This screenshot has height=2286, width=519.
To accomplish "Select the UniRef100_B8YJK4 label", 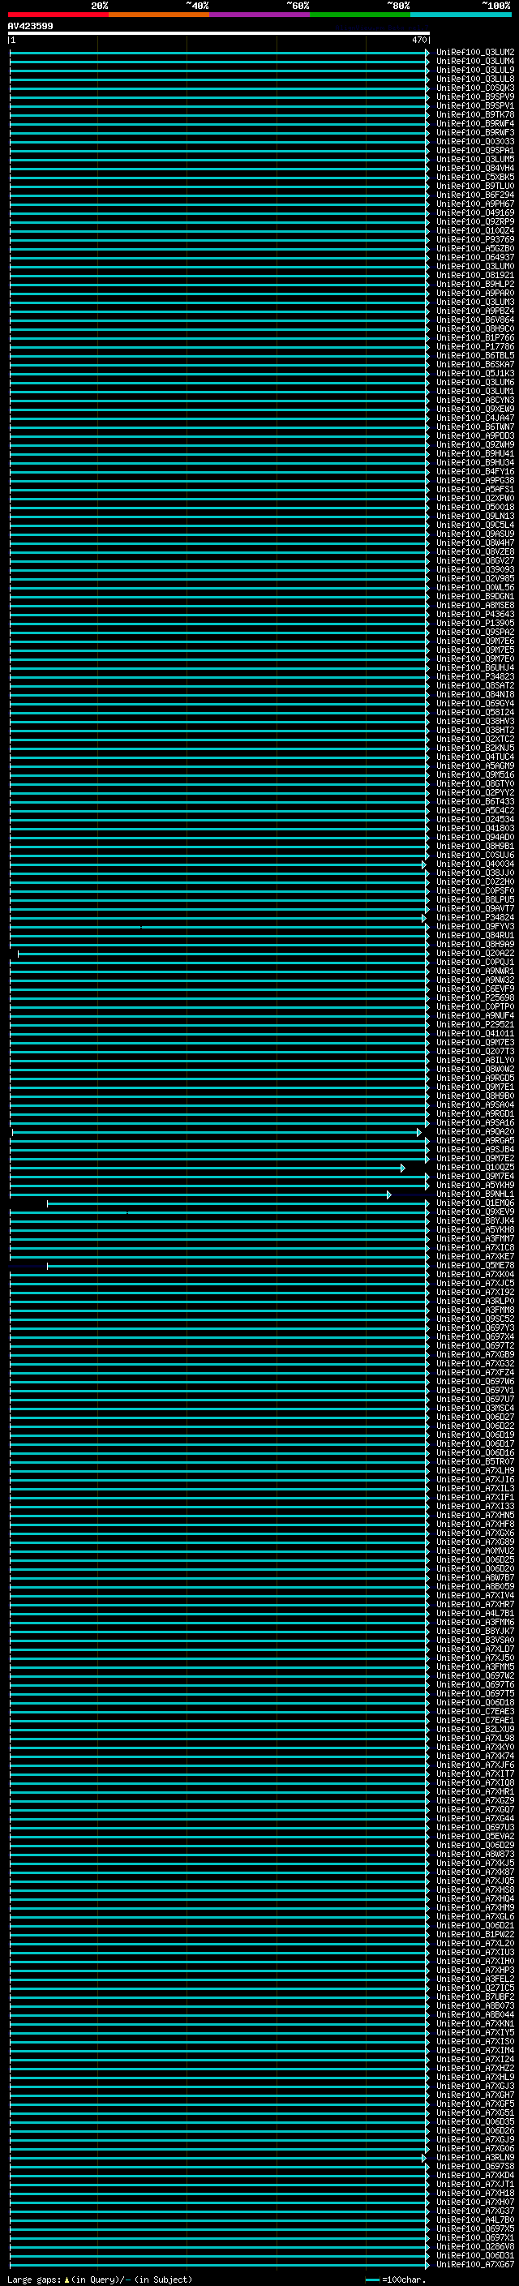I will (475, 1221).
